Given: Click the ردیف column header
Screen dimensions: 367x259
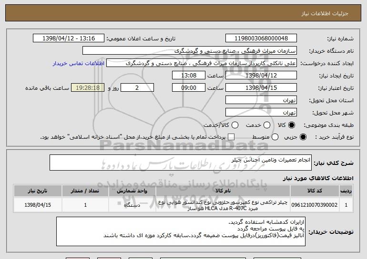Looking at the screenshot, I should pos(346,191).
